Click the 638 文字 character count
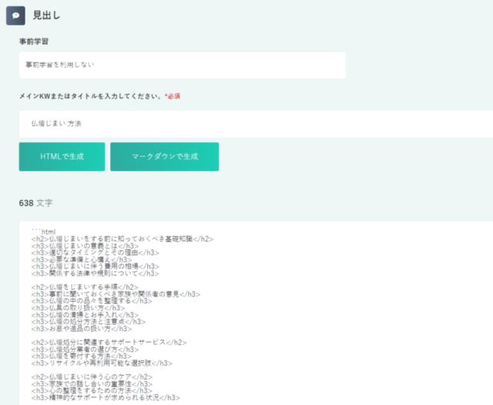 [x=36, y=203]
